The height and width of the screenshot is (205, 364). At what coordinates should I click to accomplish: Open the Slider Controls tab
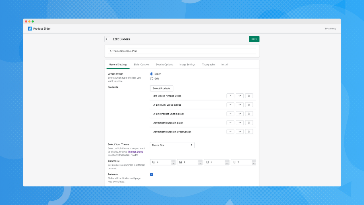(x=141, y=64)
